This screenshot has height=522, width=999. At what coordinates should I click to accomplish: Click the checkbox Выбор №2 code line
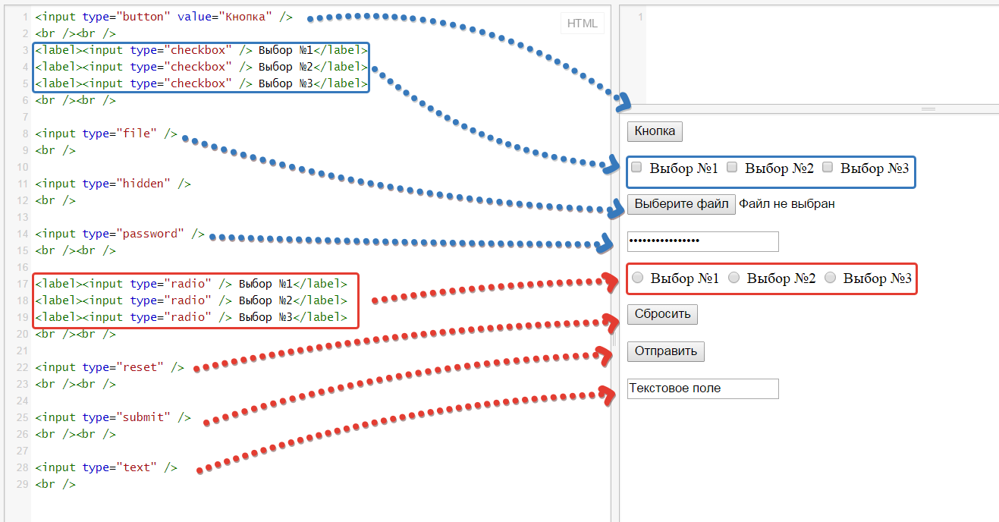click(x=201, y=67)
